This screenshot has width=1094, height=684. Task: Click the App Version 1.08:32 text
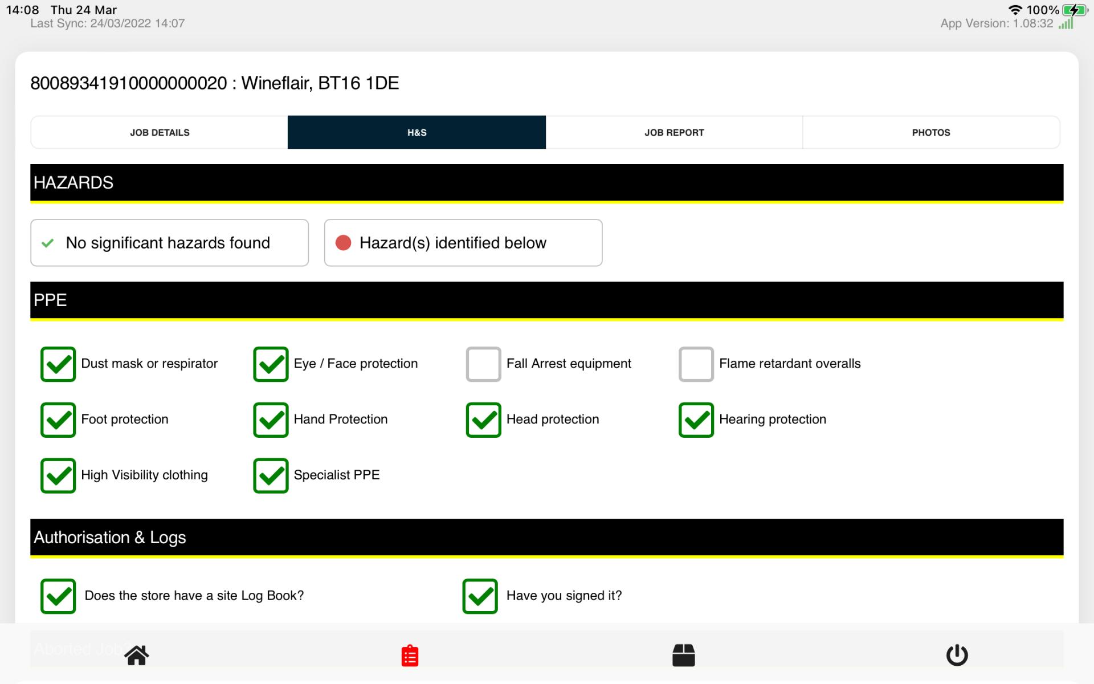click(997, 23)
